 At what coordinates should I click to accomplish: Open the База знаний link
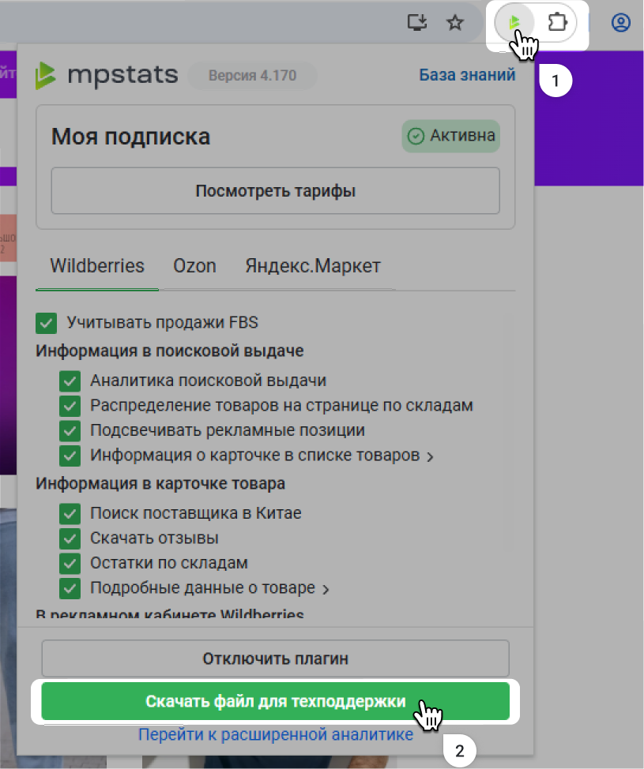click(x=466, y=75)
